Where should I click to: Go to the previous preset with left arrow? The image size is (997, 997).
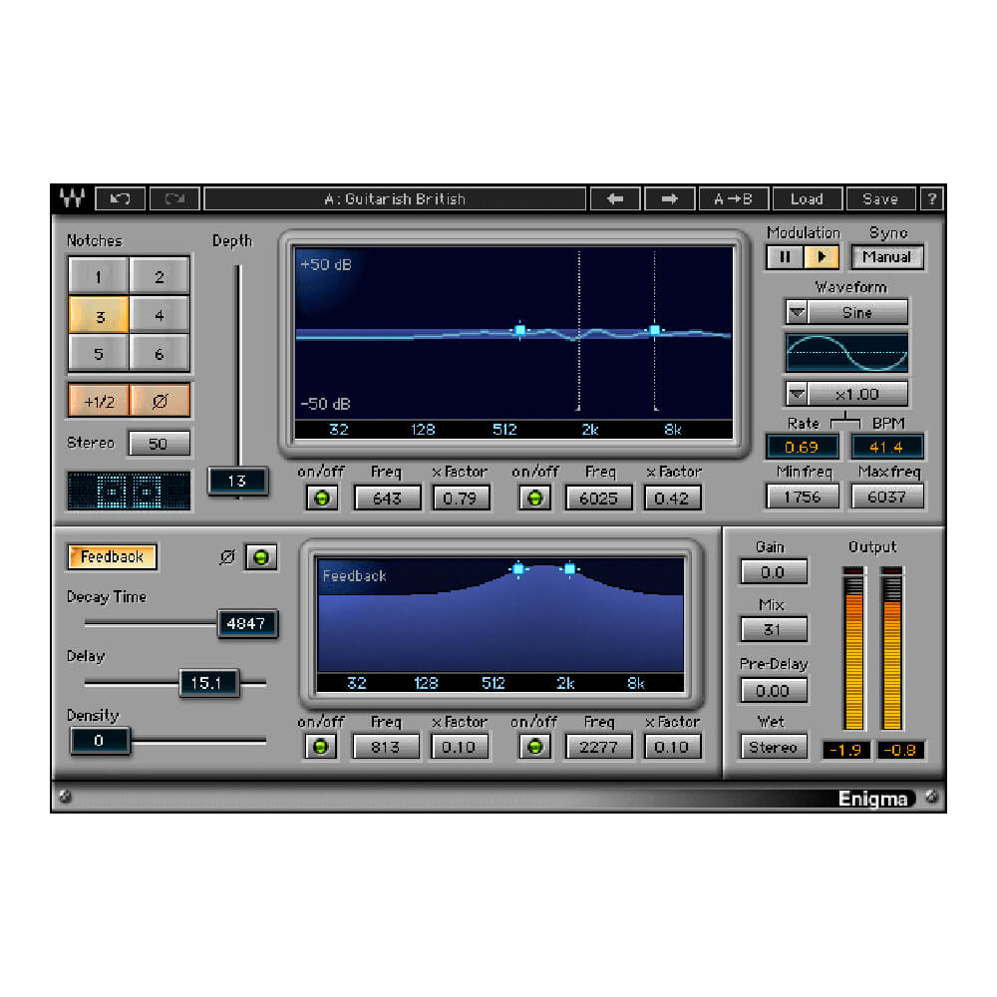[x=615, y=199]
